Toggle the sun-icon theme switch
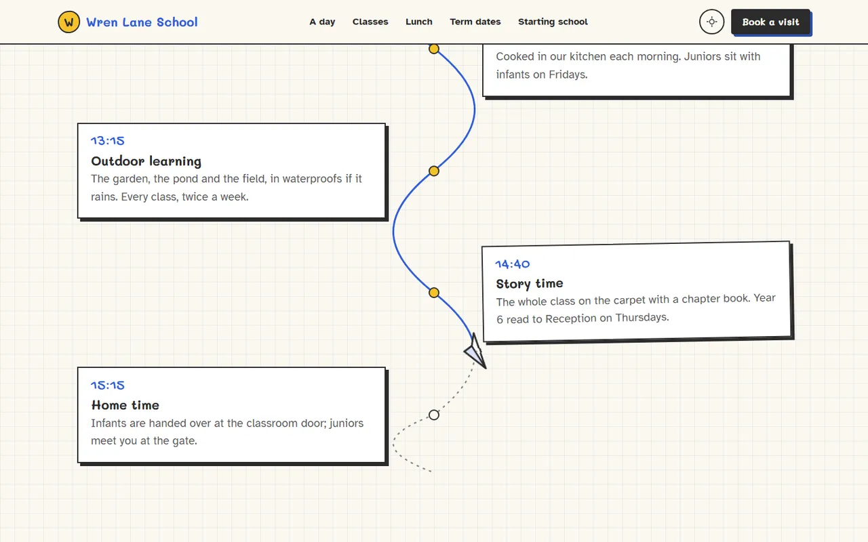Viewport: 868px width, 542px height. tap(711, 22)
